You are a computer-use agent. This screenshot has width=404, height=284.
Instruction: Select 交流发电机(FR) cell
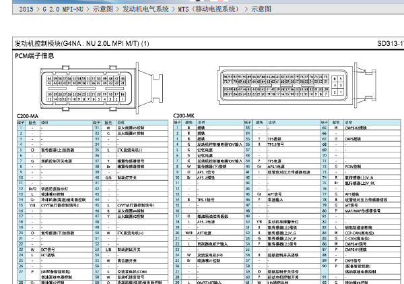tap(210, 255)
